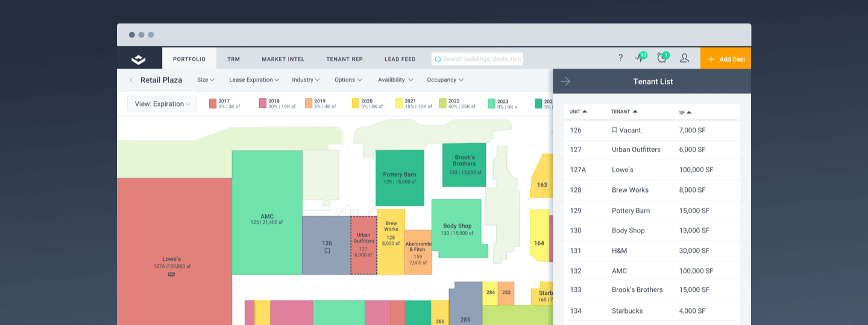Select H&M row in Tenant List
868x325 pixels.
652,251
